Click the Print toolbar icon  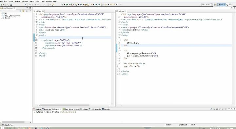[x=11, y=5]
